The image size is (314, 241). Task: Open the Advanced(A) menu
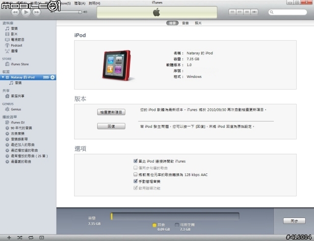click(79, 3)
